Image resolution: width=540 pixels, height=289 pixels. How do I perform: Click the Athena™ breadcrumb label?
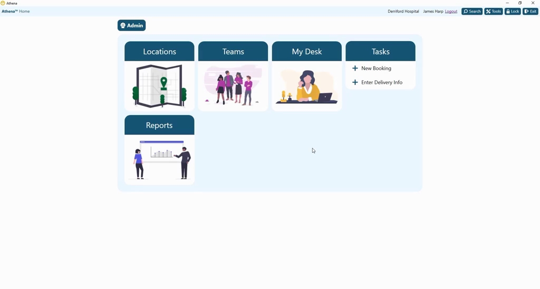coord(9,12)
